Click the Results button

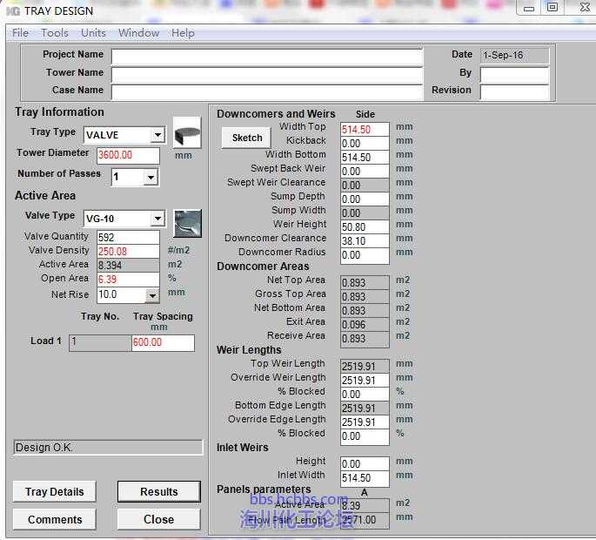pyautogui.click(x=159, y=492)
